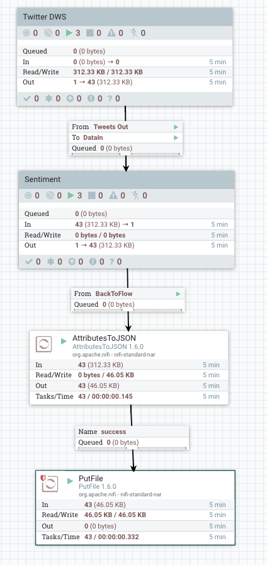Click org.apache.nifi bundle text under PutFile
This screenshot has width=267, height=565.
pos(120,494)
